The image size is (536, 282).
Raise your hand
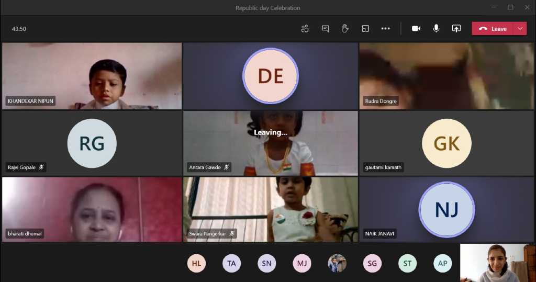click(x=345, y=29)
